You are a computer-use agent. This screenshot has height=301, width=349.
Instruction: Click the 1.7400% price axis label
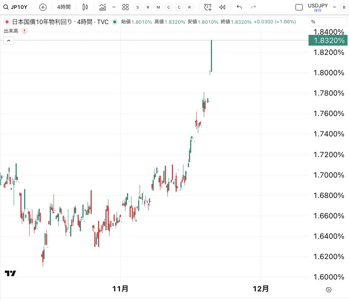329,134
